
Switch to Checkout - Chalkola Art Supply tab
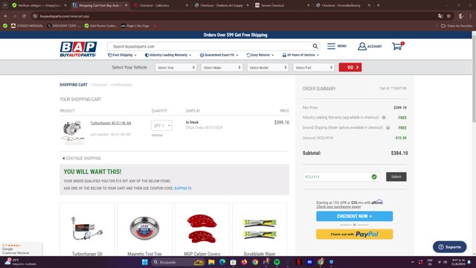click(x=221, y=5)
